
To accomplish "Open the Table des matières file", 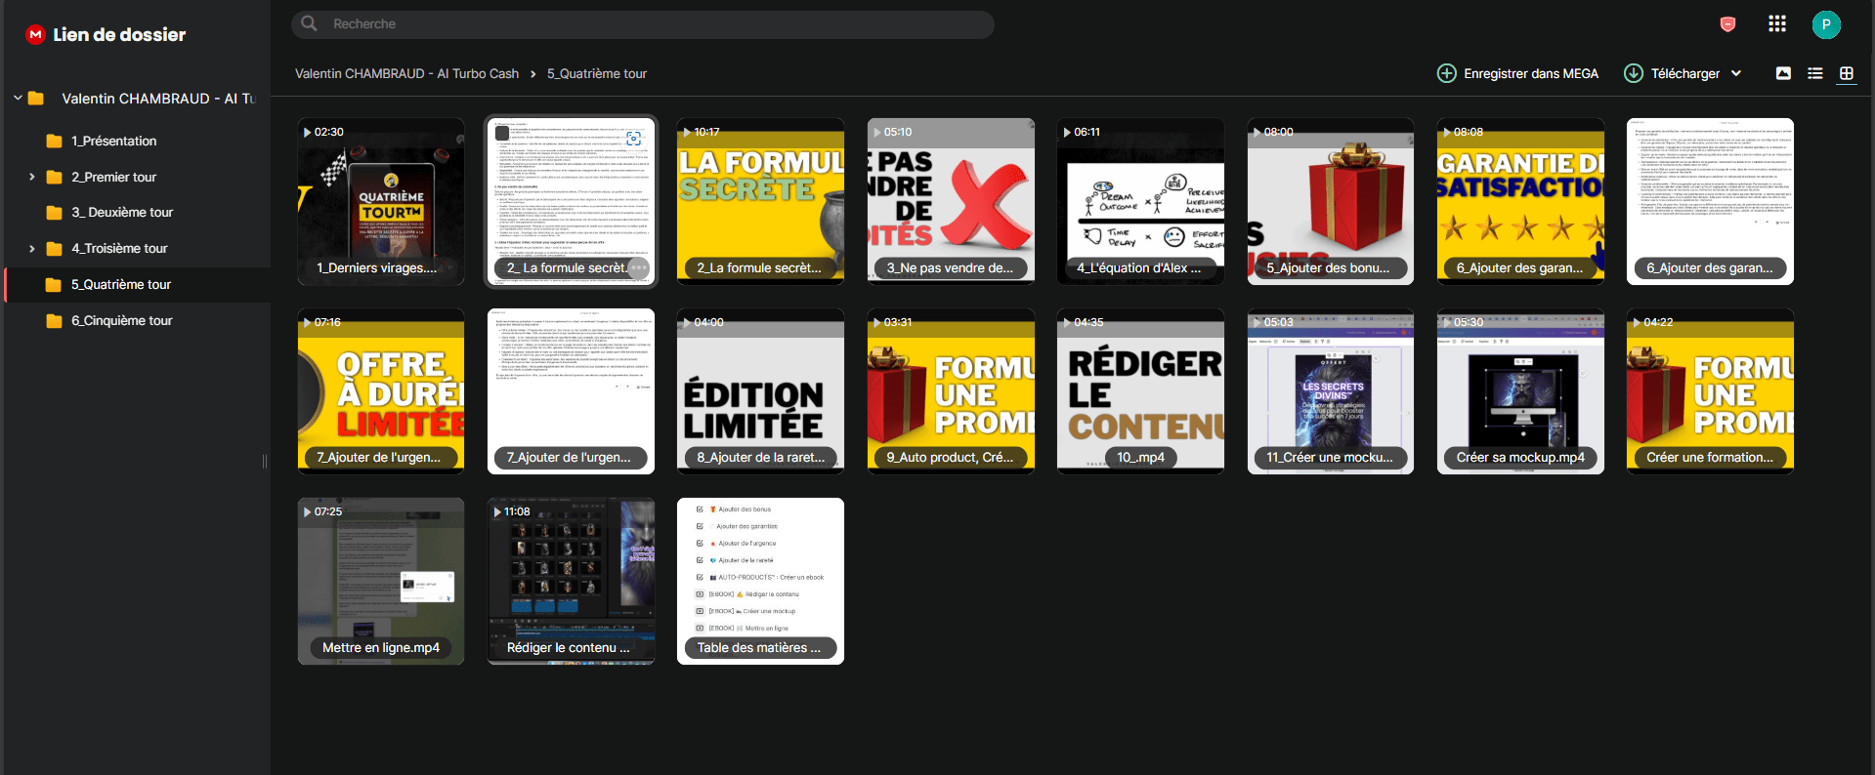I will pyautogui.click(x=760, y=582).
